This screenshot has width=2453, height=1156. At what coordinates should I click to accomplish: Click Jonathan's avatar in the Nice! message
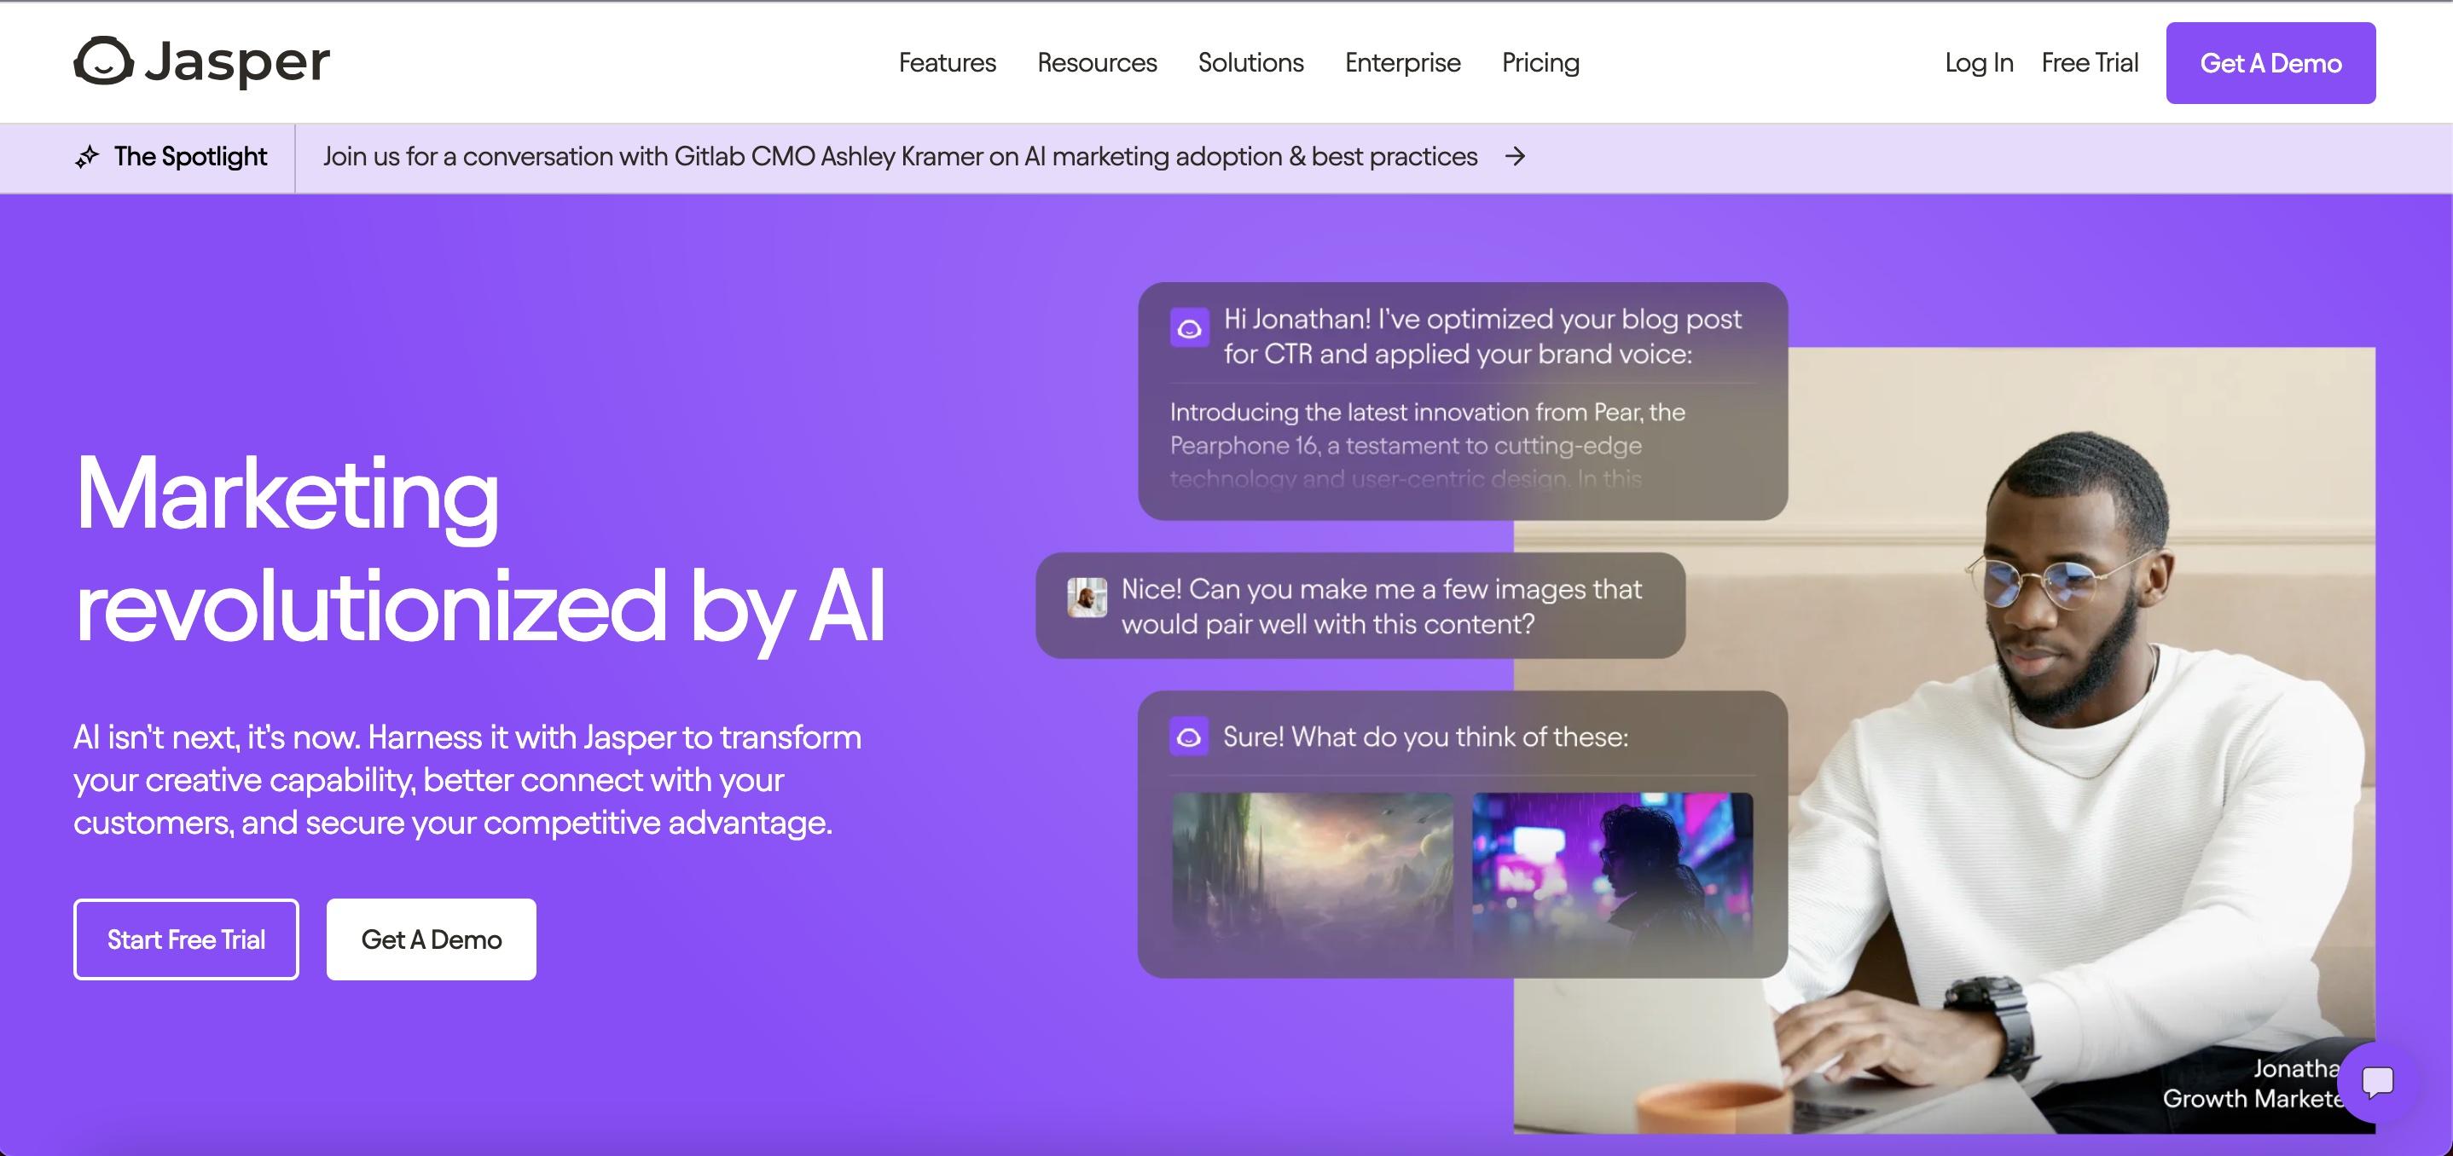click(1087, 597)
